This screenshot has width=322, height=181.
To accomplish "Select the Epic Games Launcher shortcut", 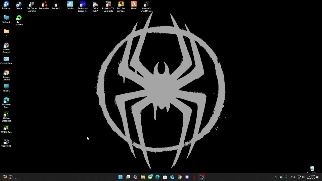I will tap(32, 7).
